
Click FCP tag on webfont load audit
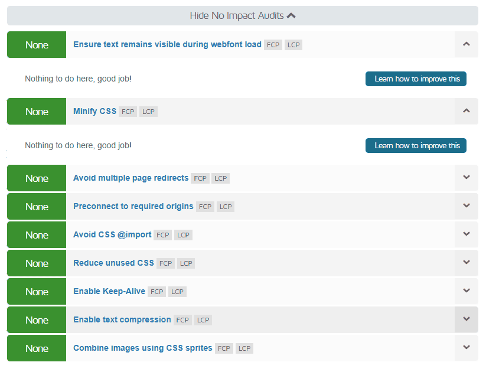(273, 45)
